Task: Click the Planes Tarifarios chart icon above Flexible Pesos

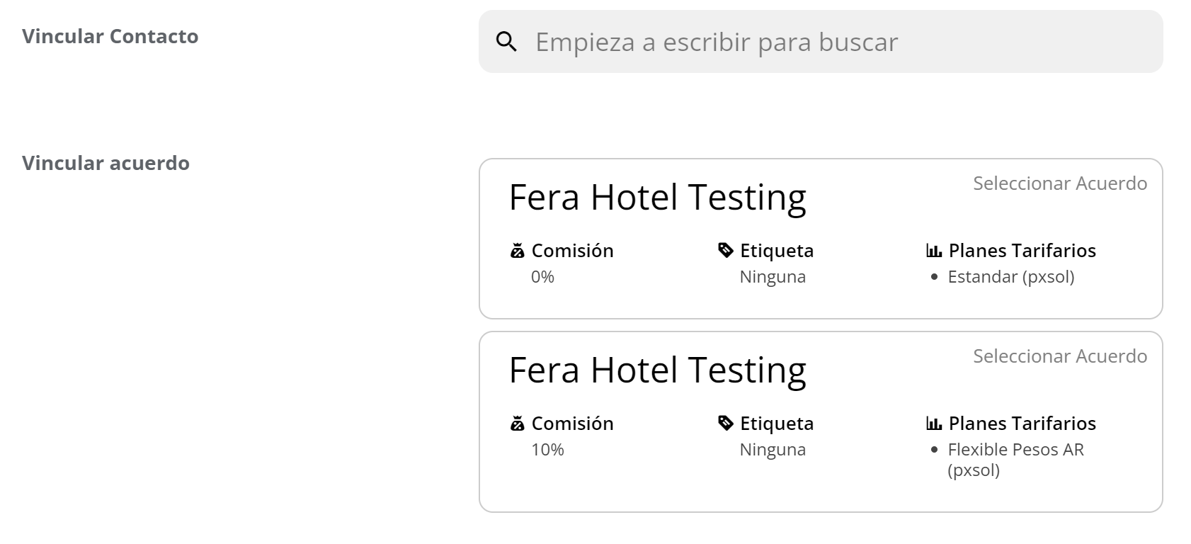Action: pyautogui.click(x=934, y=424)
